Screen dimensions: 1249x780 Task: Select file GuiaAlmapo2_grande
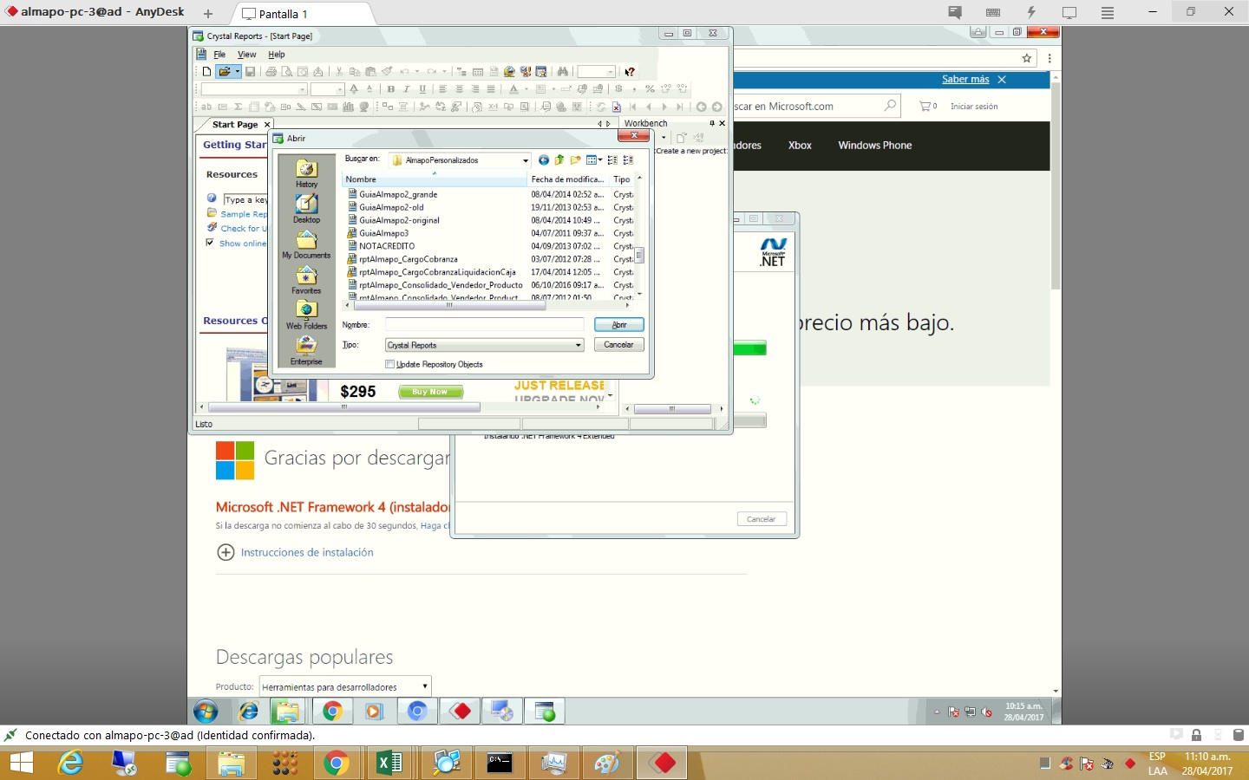pos(398,194)
